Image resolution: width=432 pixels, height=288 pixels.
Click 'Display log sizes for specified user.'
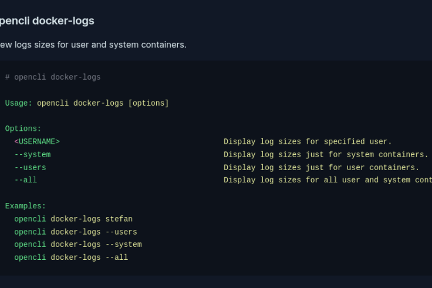[x=308, y=141]
